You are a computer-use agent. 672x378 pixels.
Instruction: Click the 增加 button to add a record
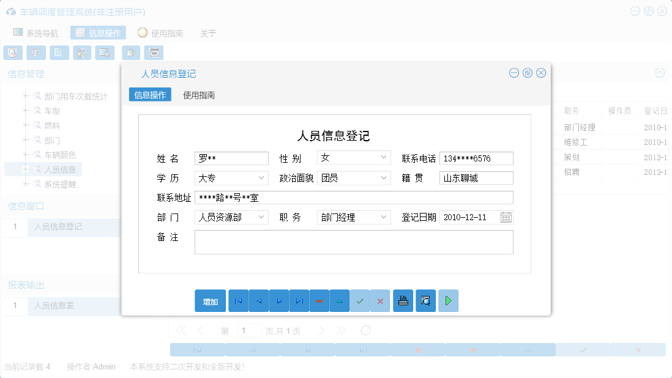210,300
